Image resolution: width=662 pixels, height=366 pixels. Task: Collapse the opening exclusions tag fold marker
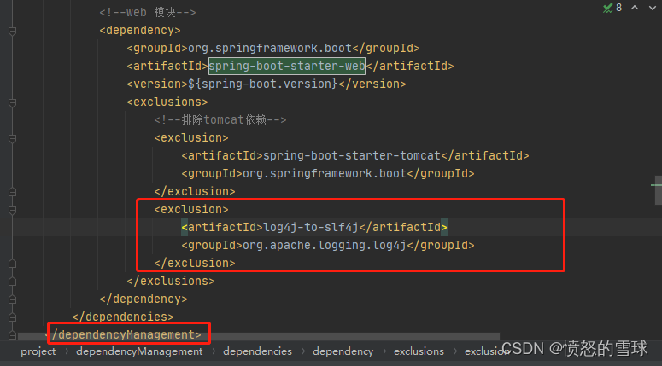[12, 102]
